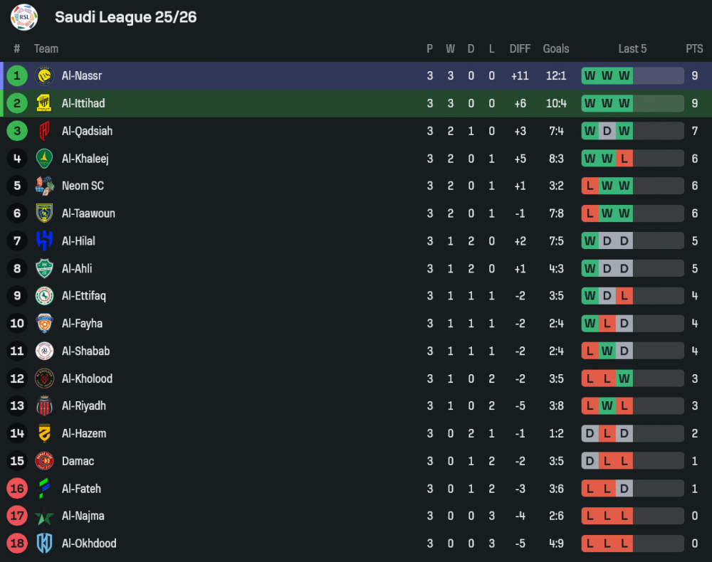The width and height of the screenshot is (712, 562).
Task: Open the Al-Taawoun team link
Action: click(x=88, y=213)
